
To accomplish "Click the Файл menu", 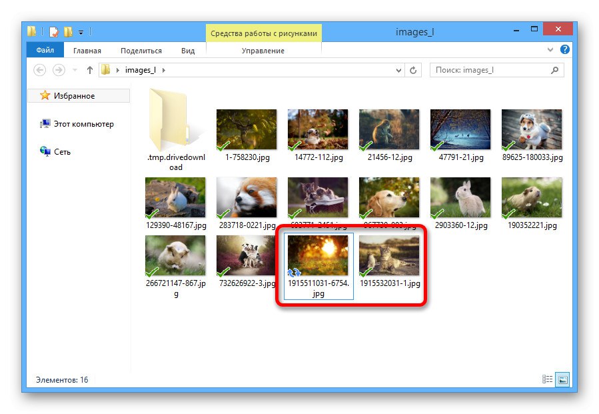I will 44,49.
